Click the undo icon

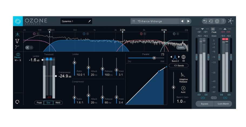pyautogui.click(x=205, y=21)
